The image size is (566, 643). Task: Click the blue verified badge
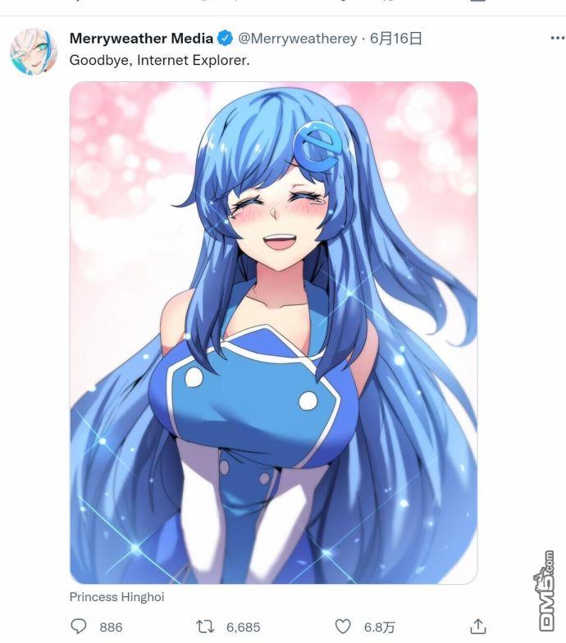(x=225, y=38)
